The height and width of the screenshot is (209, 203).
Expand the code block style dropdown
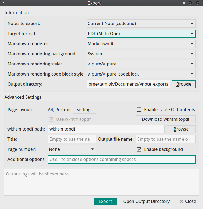click(x=141, y=74)
